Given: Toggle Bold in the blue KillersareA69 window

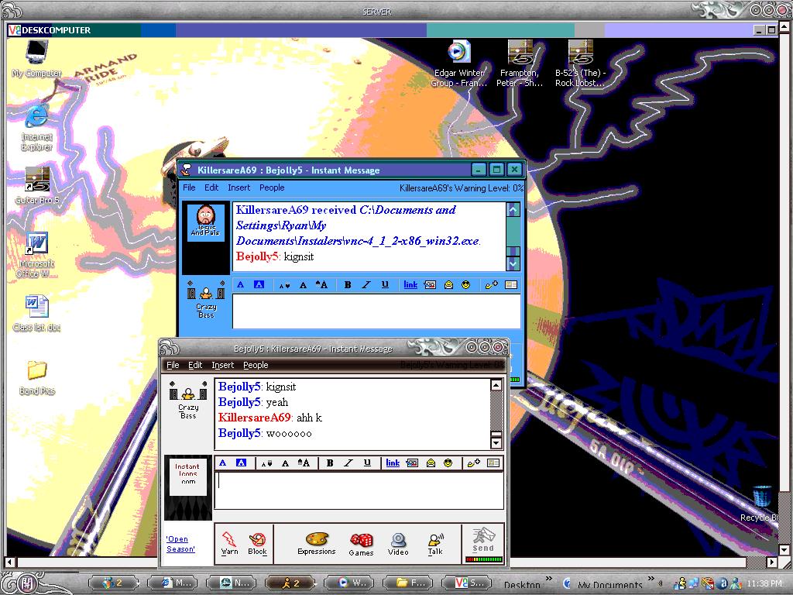Looking at the screenshot, I should (x=348, y=285).
